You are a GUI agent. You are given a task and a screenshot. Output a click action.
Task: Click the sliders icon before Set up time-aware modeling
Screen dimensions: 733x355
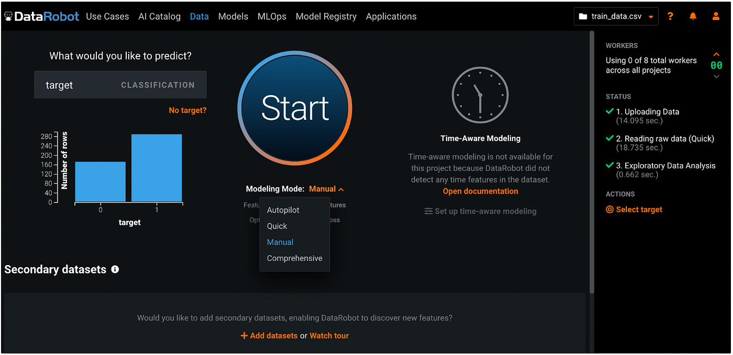[x=428, y=211]
